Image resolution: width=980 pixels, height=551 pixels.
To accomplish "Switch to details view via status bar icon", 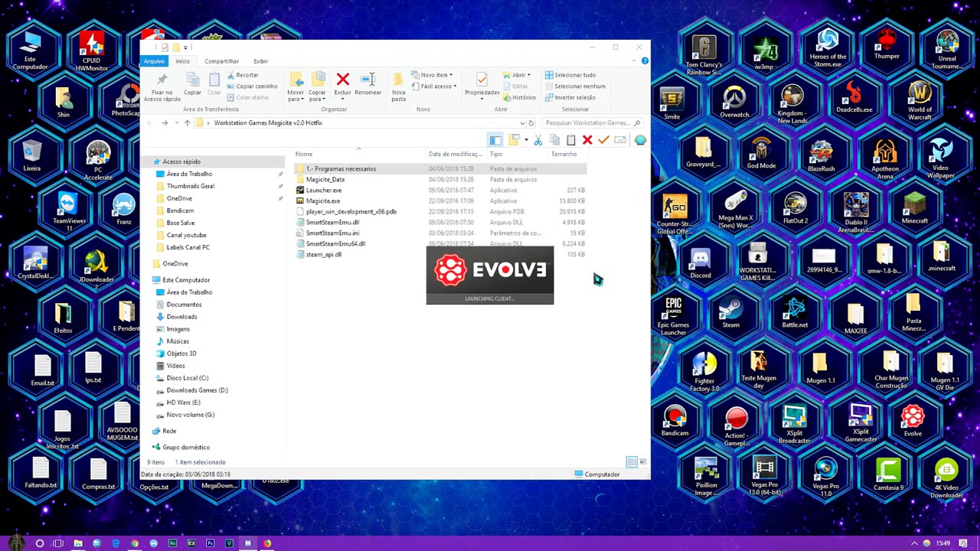I will click(632, 462).
